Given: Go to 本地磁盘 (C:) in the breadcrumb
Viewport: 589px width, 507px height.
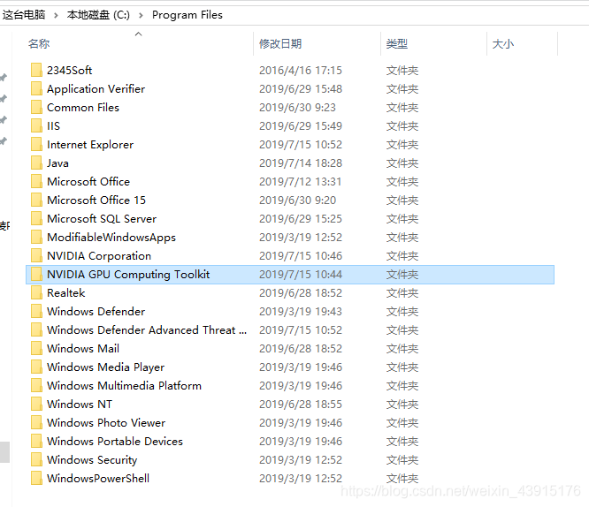Looking at the screenshot, I should [98, 15].
